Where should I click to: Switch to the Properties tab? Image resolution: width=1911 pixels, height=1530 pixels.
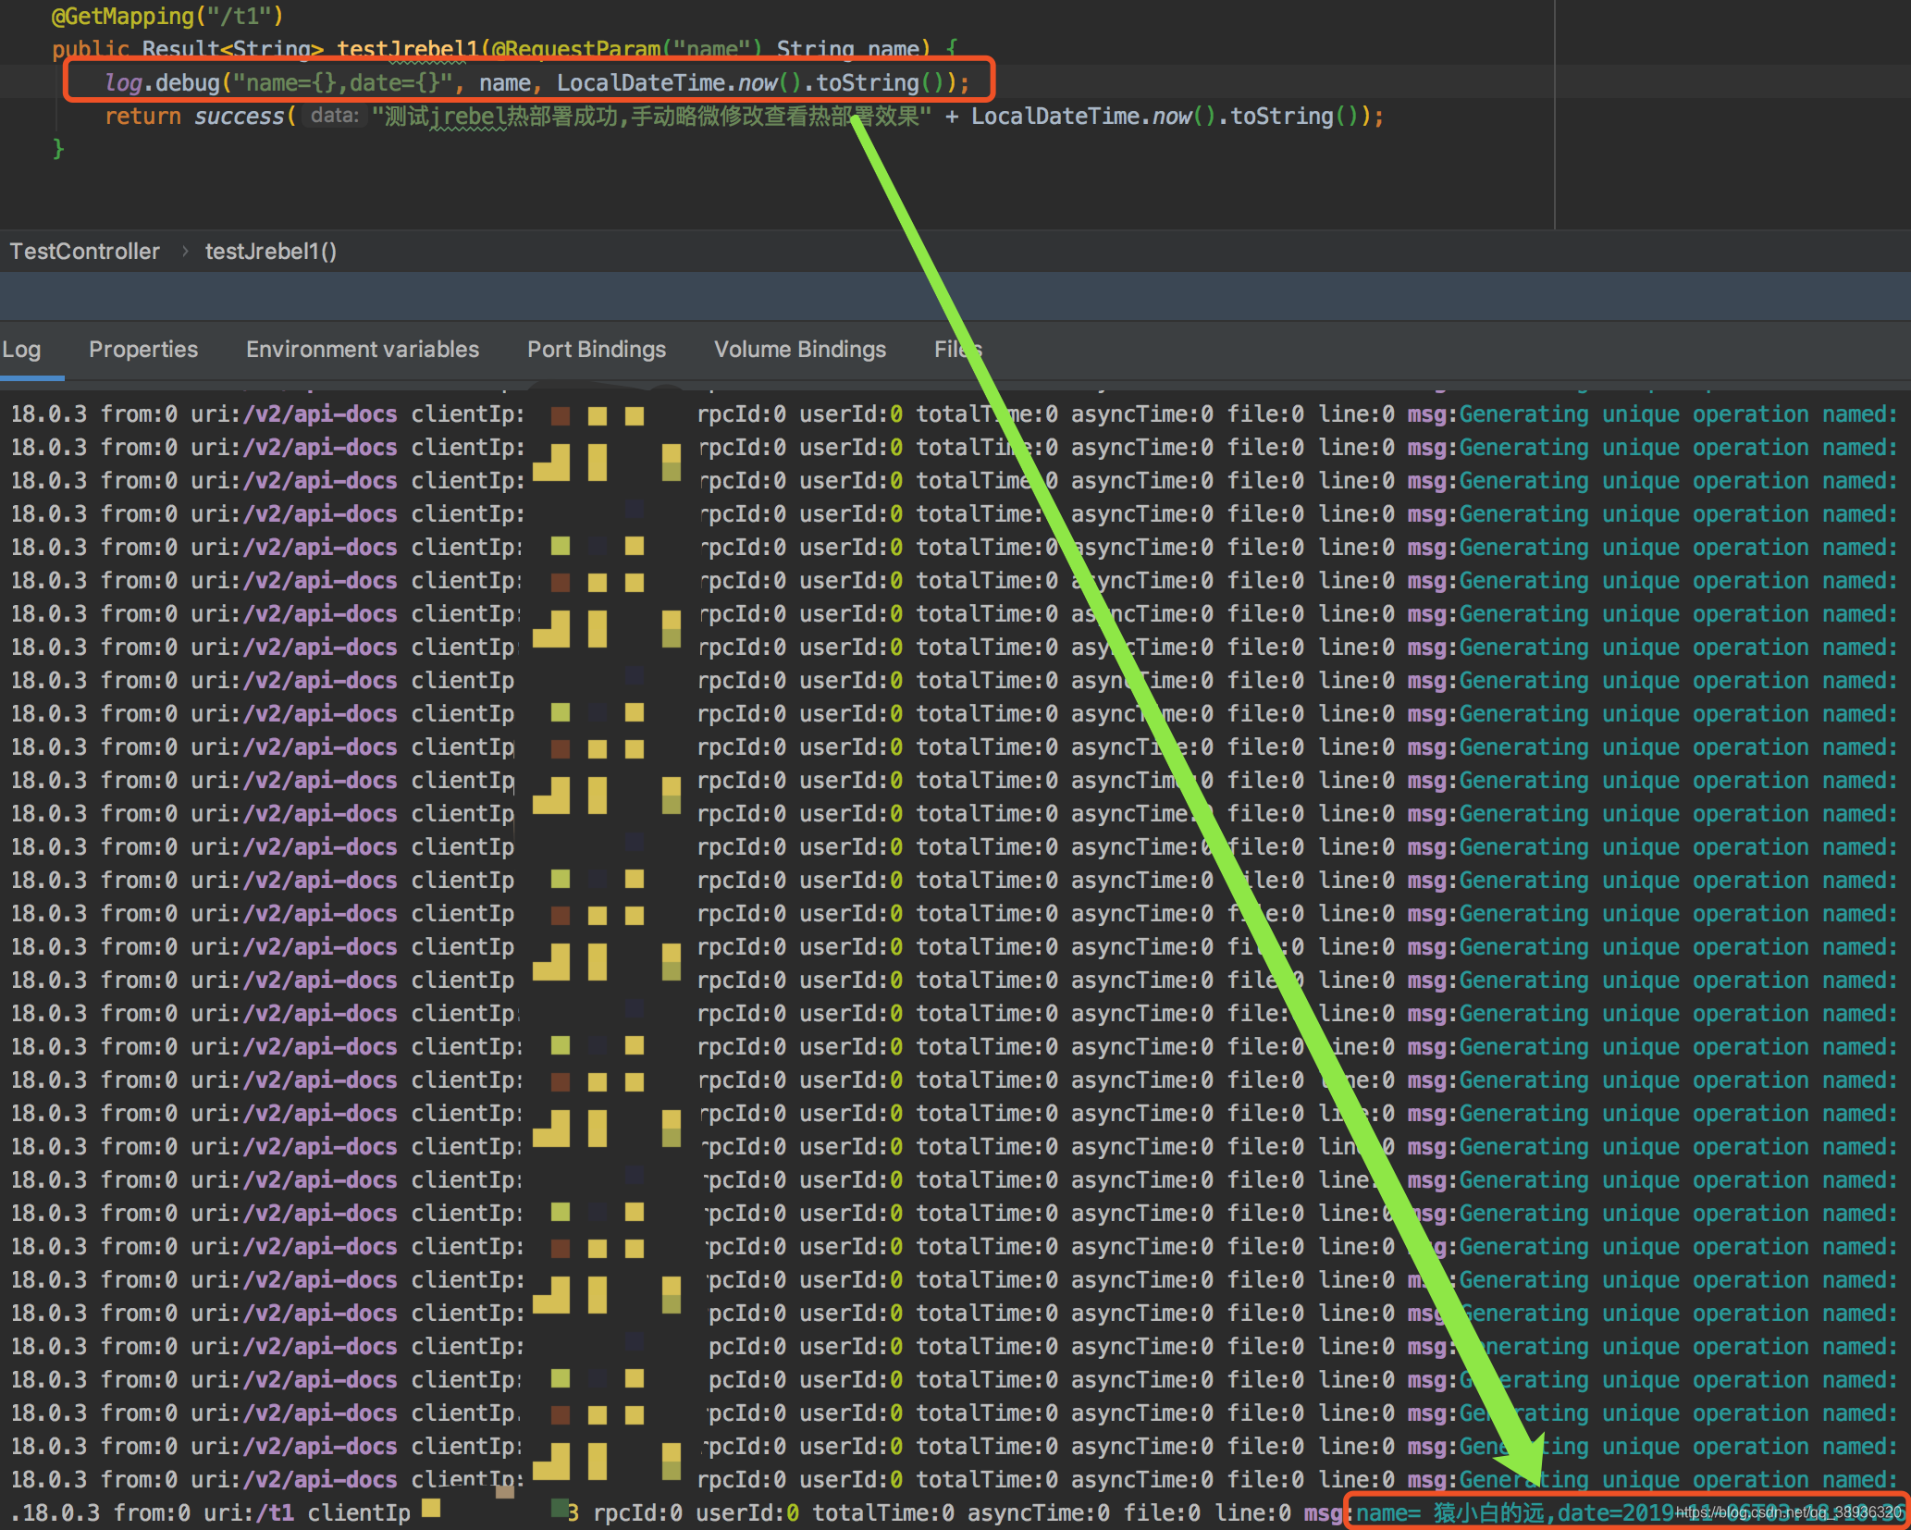(143, 350)
